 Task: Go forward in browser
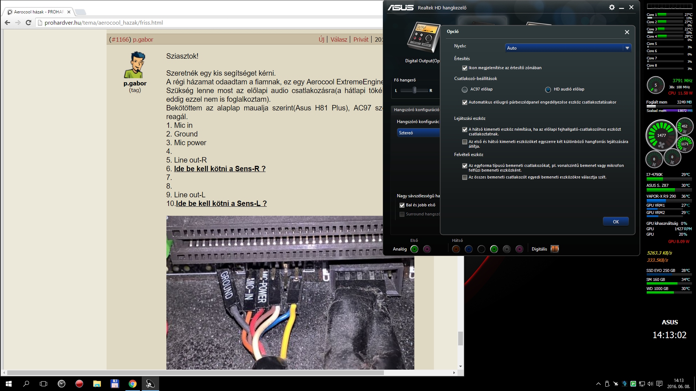click(x=18, y=22)
